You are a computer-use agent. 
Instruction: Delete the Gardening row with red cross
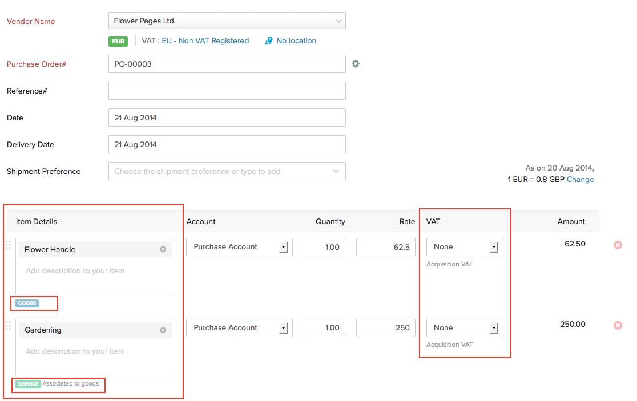(x=618, y=325)
